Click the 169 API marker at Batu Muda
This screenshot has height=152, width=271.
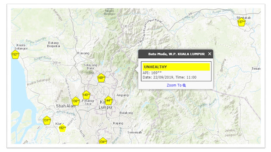tap(101, 78)
